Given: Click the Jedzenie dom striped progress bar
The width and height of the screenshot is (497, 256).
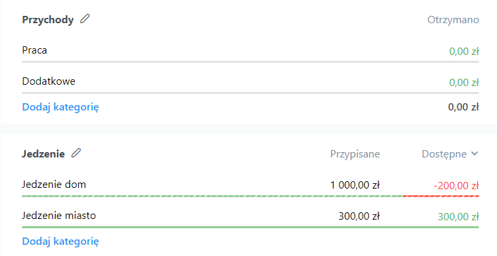Looking at the screenshot, I should pos(250,196).
